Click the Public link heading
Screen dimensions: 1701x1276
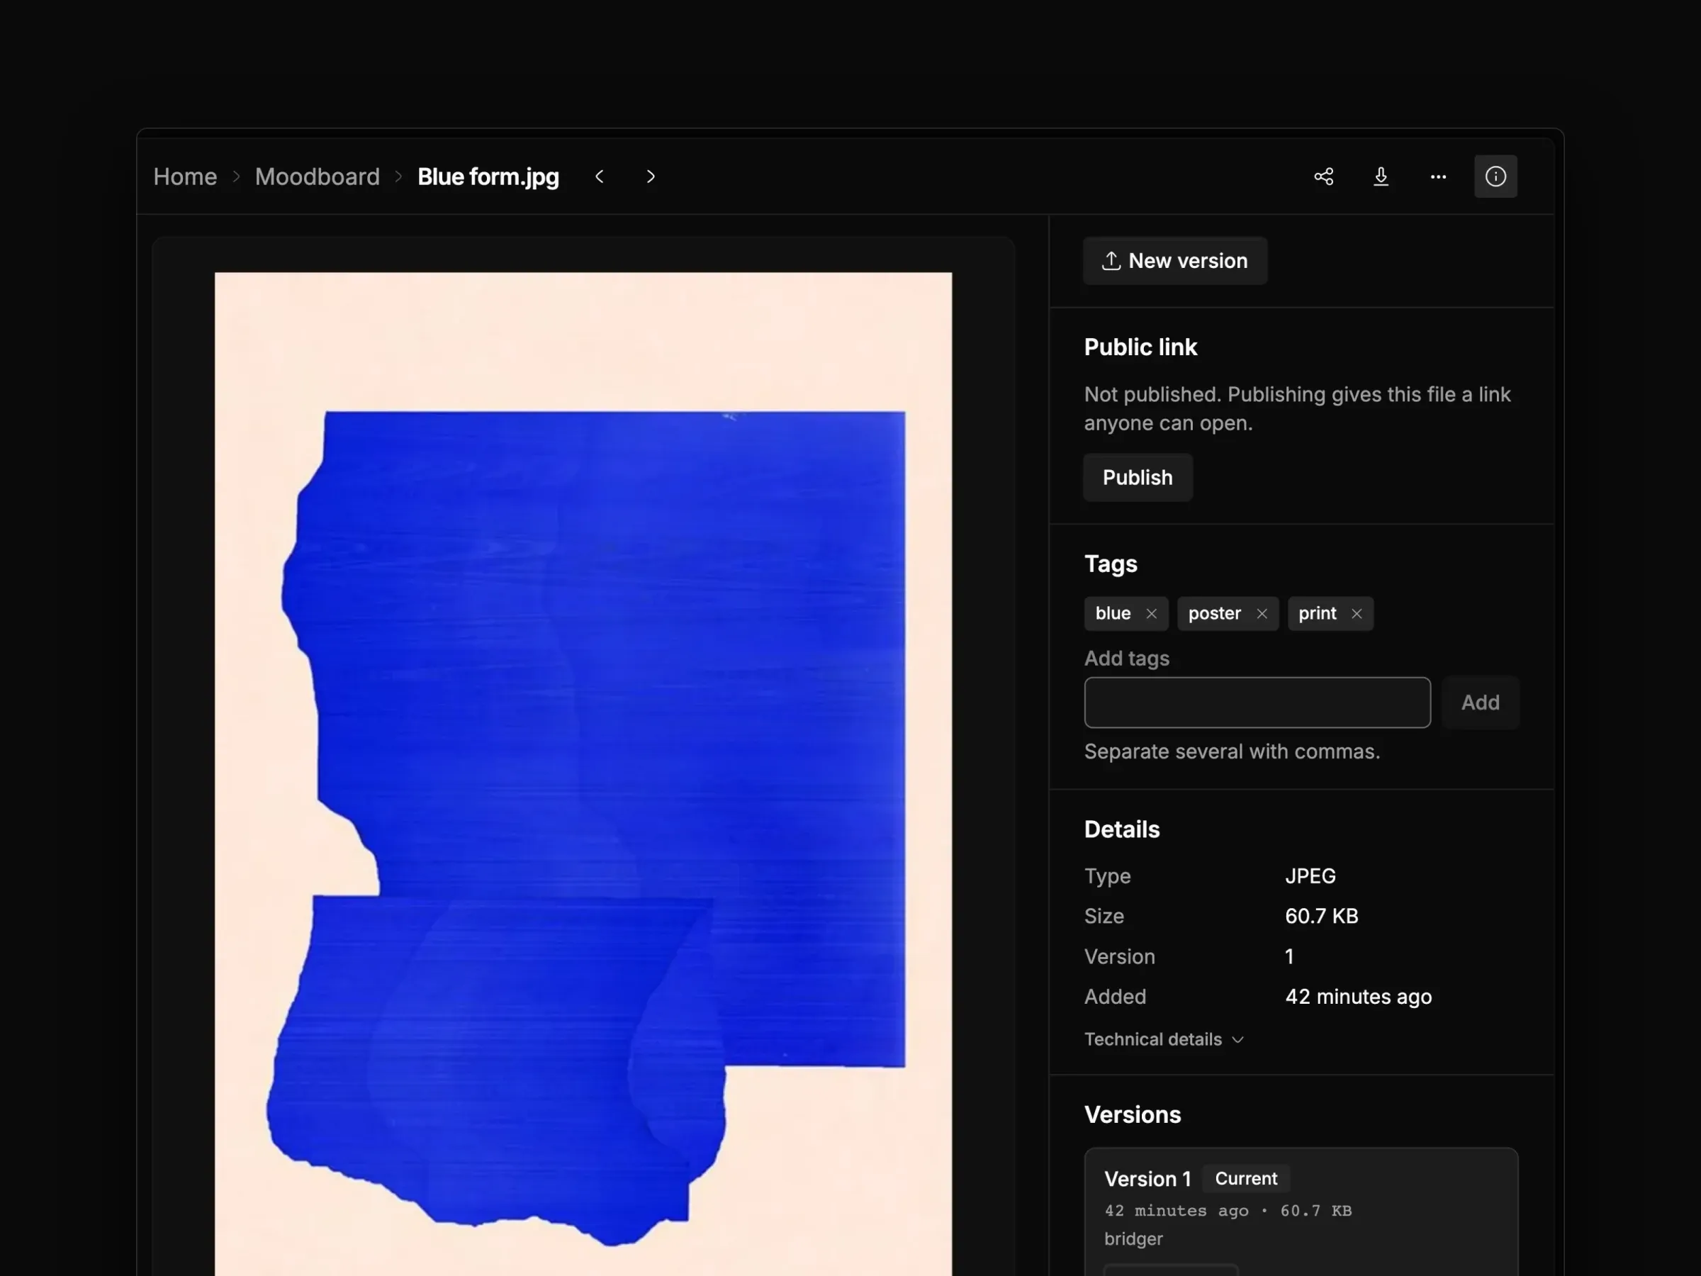pyautogui.click(x=1140, y=347)
